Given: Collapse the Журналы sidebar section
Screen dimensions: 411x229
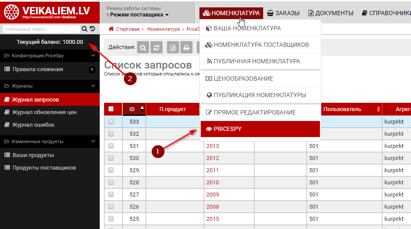Looking at the screenshot, I should [x=93, y=86].
